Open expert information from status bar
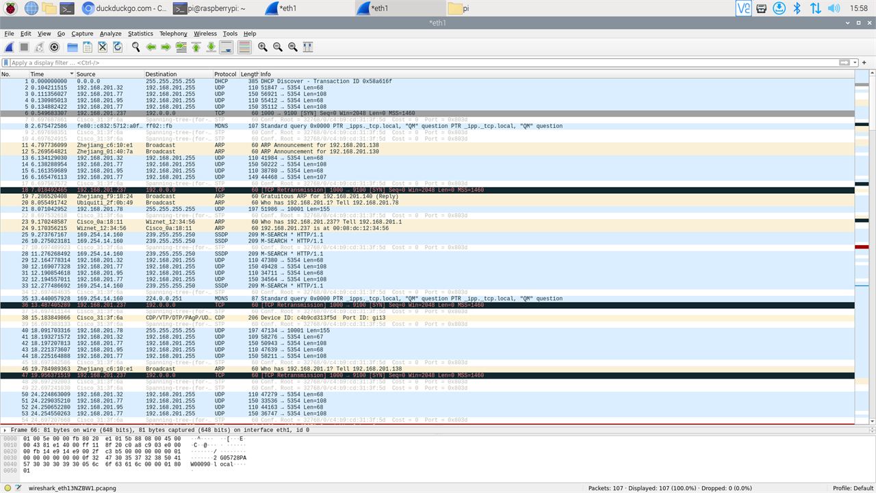 click(x=6, y=488)
